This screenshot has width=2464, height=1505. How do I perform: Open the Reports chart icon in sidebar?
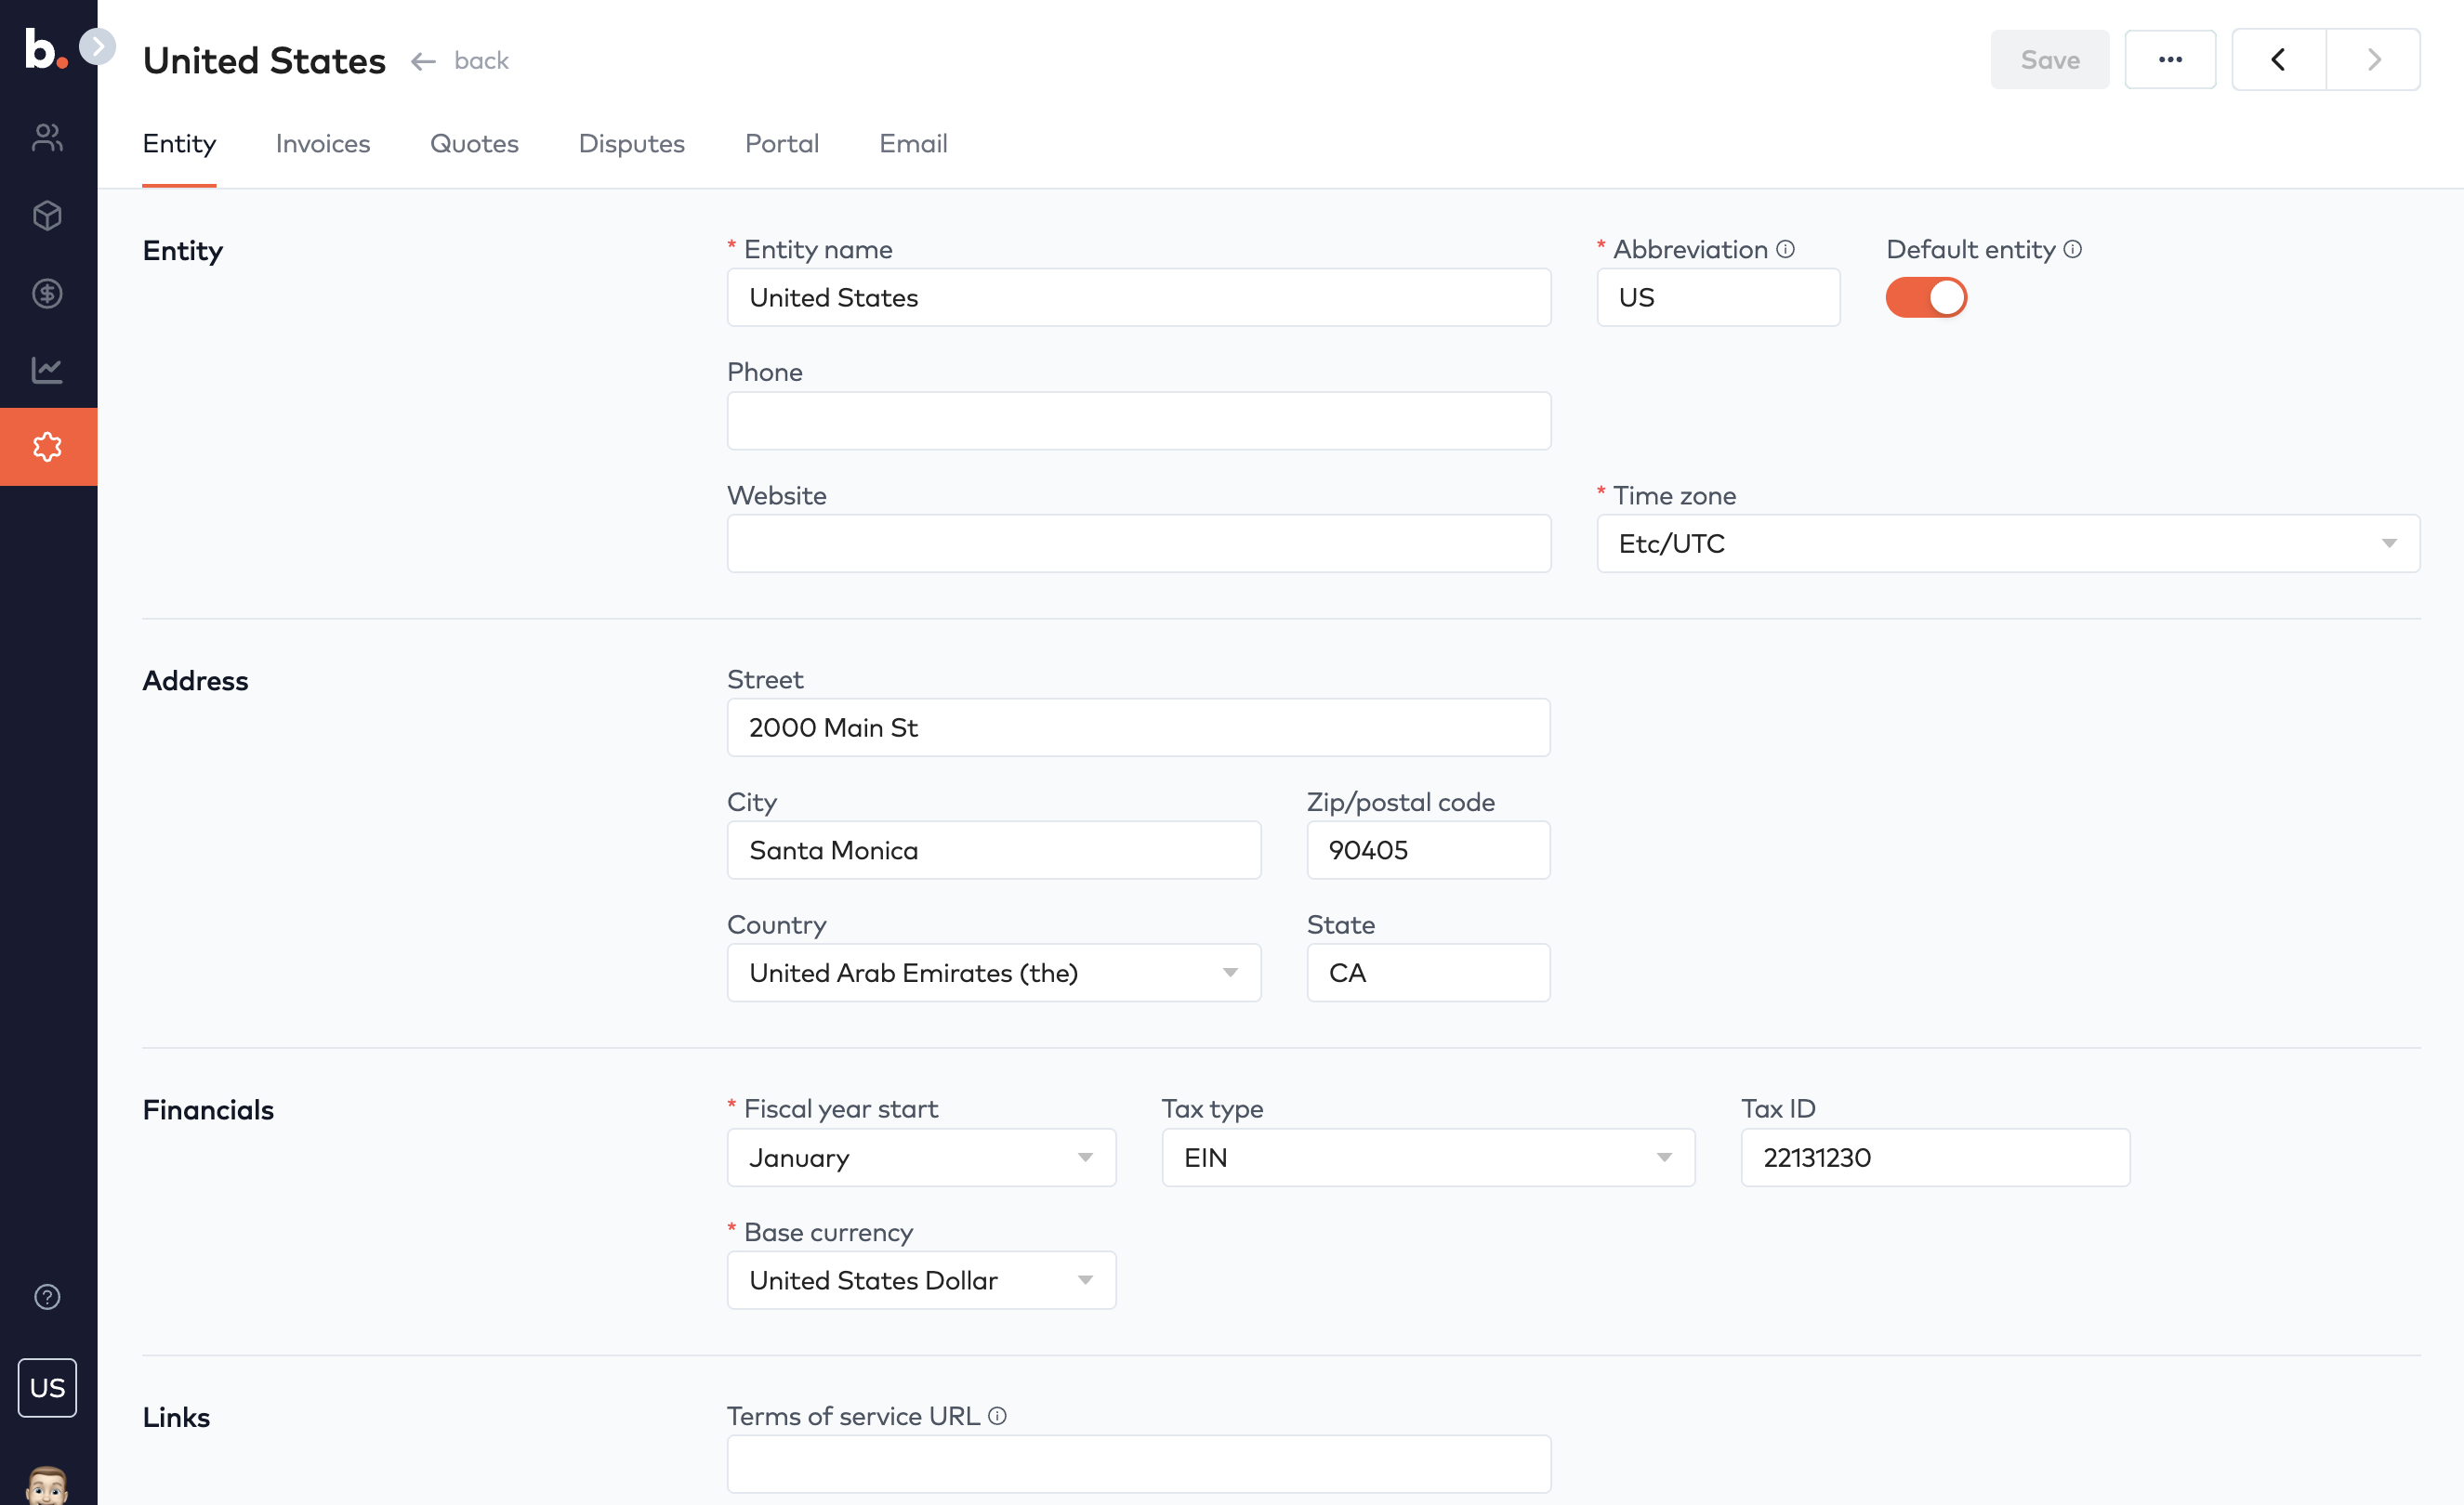tap(48, 370)
